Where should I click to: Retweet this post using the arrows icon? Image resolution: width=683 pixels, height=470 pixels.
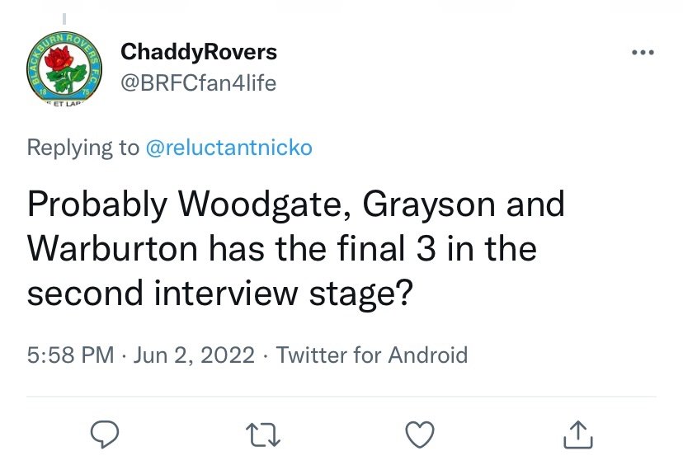[x=263, y=435]
